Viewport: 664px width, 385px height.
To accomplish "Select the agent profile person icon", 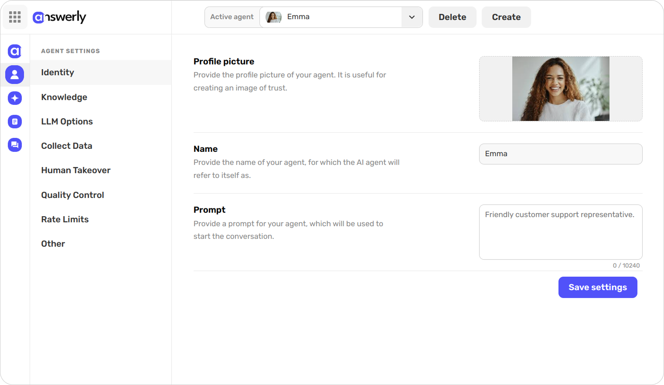I will 15,74.
